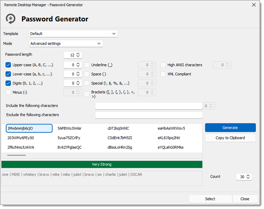Select password CSdEnk7bM5ZI
The height and width of the screenshot is (209, 264).
click(120, 138)
